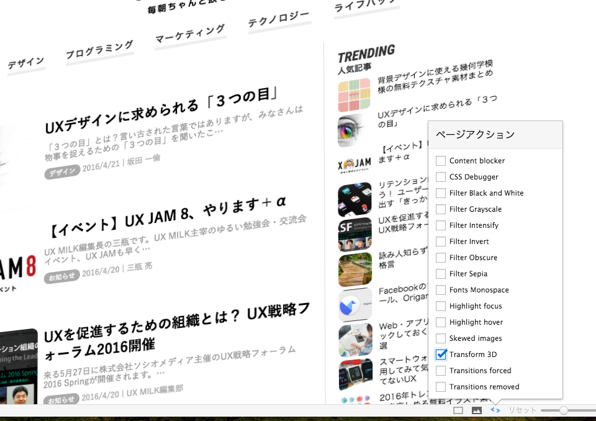Screen dimensions: 596x421
Task: Click the colorful eye thumbnail in Trending
Action: coord(354,130)
